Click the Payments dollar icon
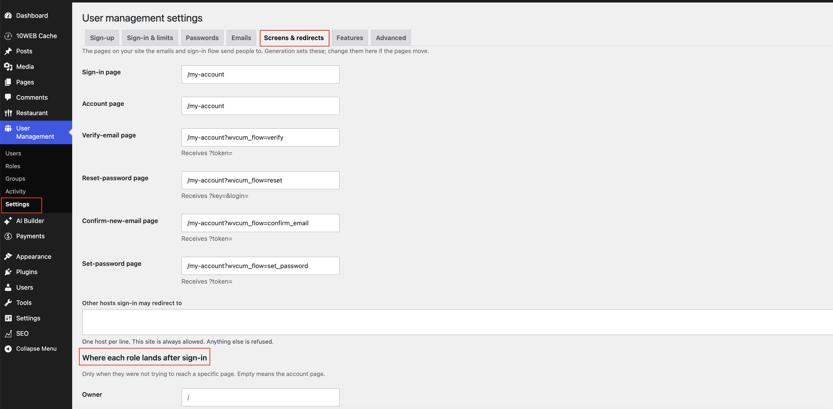Viewport: 833px width, 409px height. (8, 236)
